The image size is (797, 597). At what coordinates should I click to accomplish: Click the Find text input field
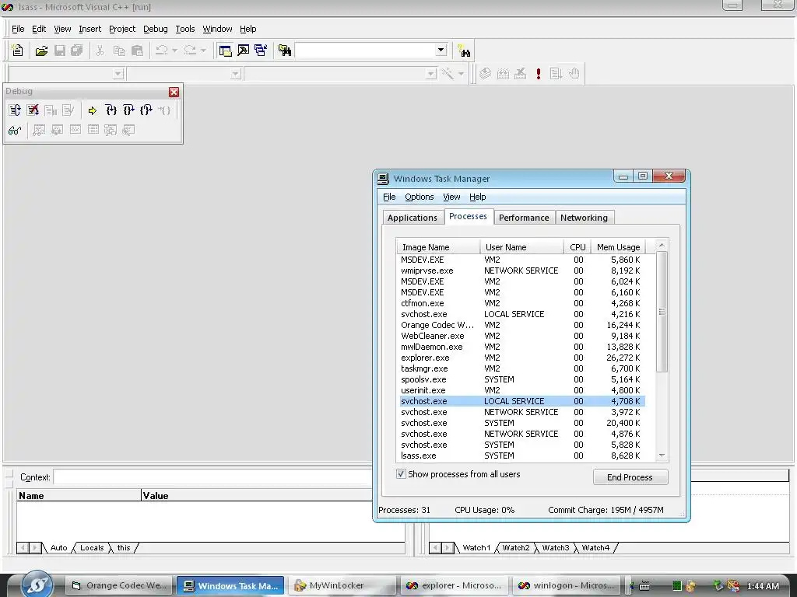tap(365, 51)
